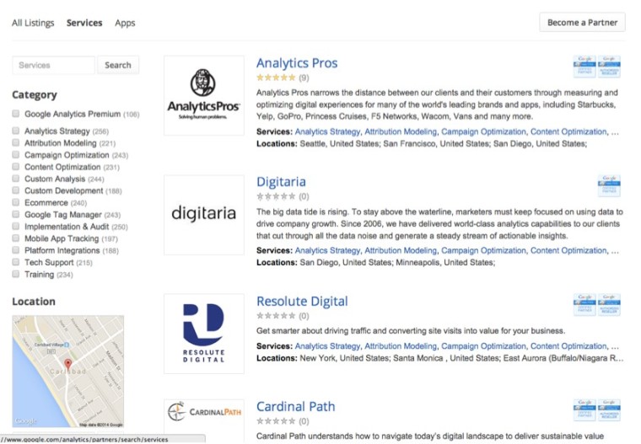
Task: Click Campaign Optimization link under Digitaria
Action: (x=483, y=250)
